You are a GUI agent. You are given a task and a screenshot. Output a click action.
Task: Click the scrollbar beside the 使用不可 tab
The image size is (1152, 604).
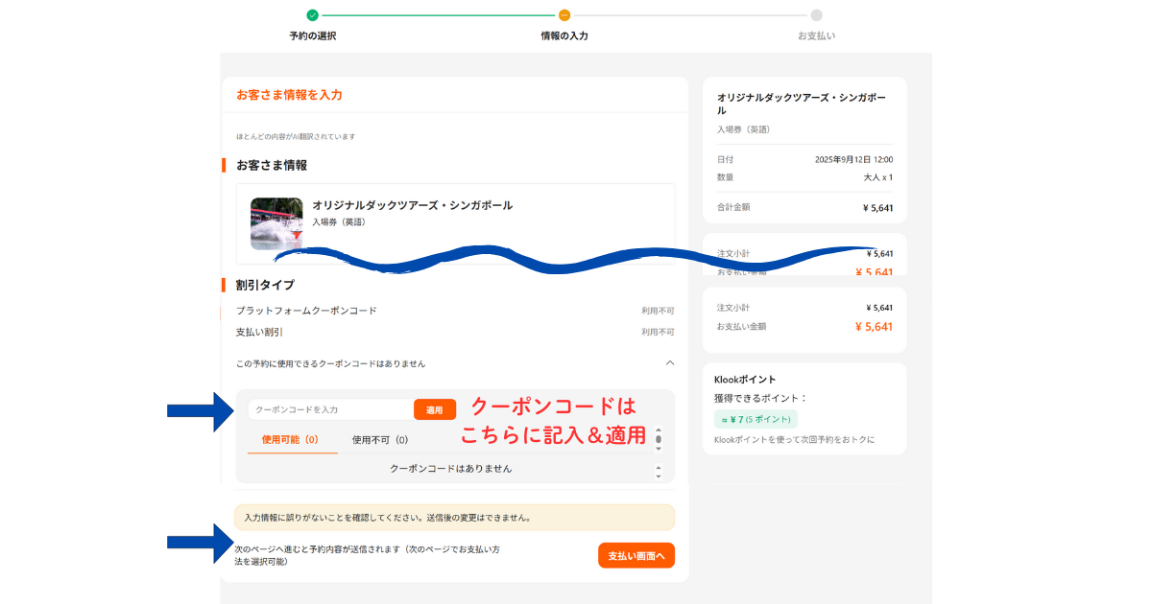(x=659, y=438)
